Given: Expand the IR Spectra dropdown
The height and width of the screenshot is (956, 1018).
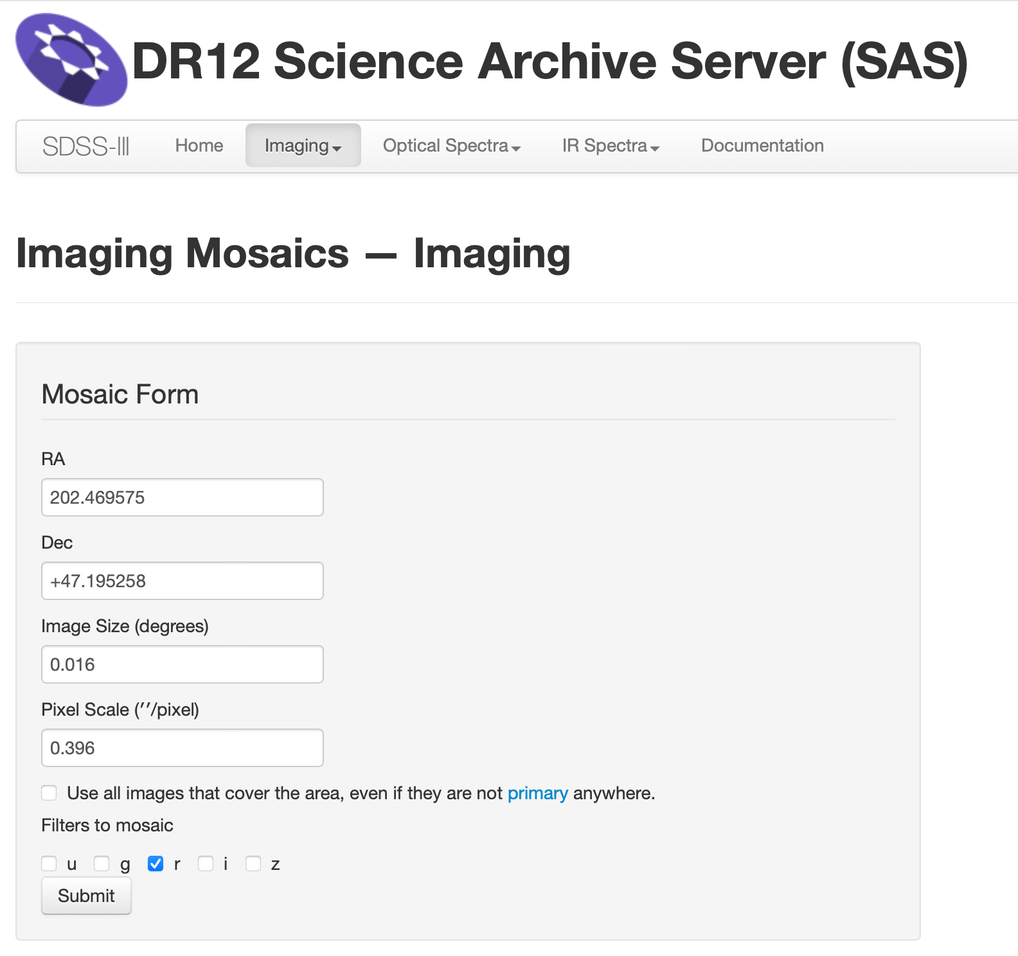Looking at the screenshot, I should pos(611,146).
